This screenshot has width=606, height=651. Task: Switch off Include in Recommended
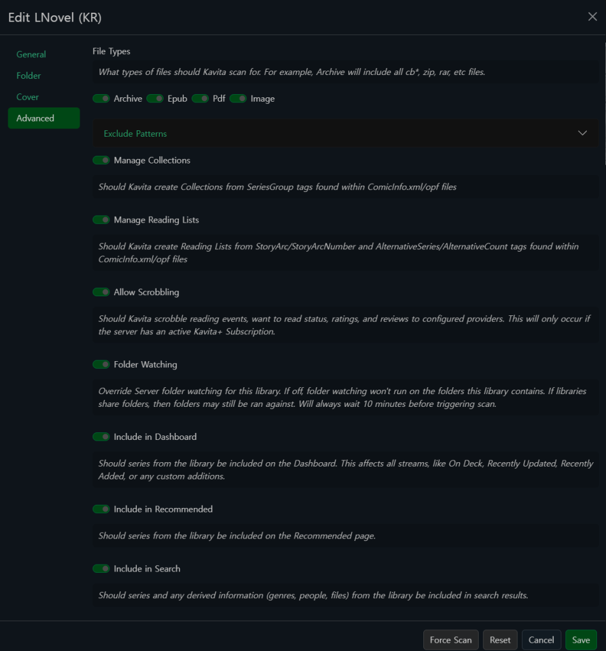click(x=101, y=509)
